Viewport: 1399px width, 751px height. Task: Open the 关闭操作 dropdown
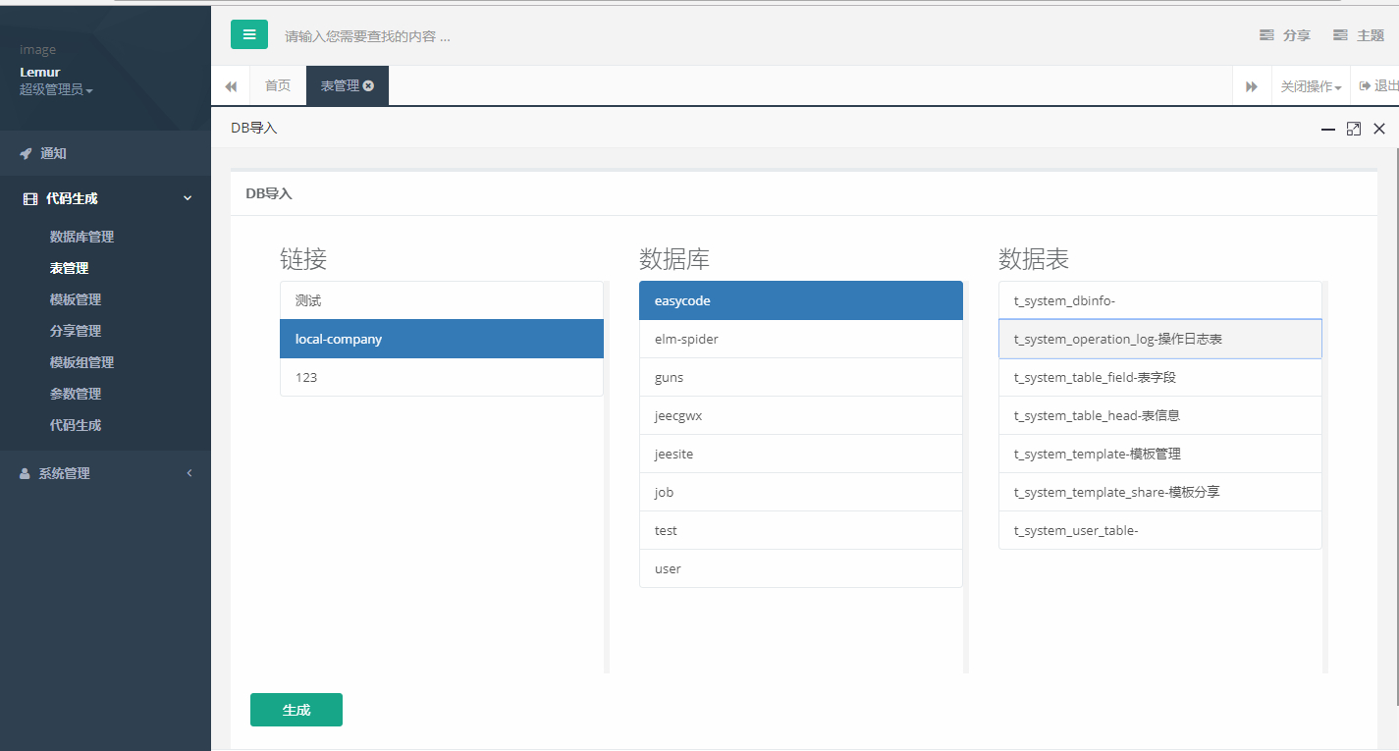coord(1311,86)
